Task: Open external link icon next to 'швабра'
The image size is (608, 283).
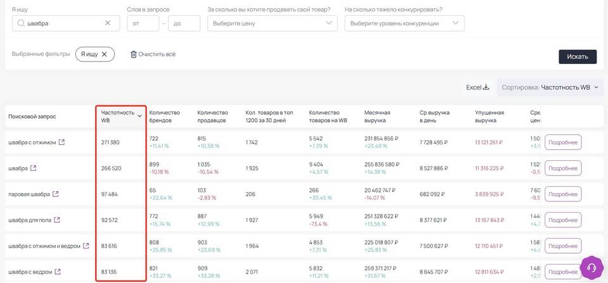Action: coord(34,168)
